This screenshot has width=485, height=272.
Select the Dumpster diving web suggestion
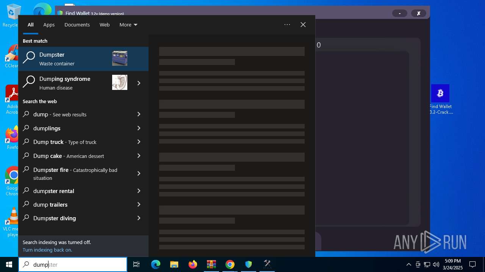pyautogui.click(x=74, y=218)
